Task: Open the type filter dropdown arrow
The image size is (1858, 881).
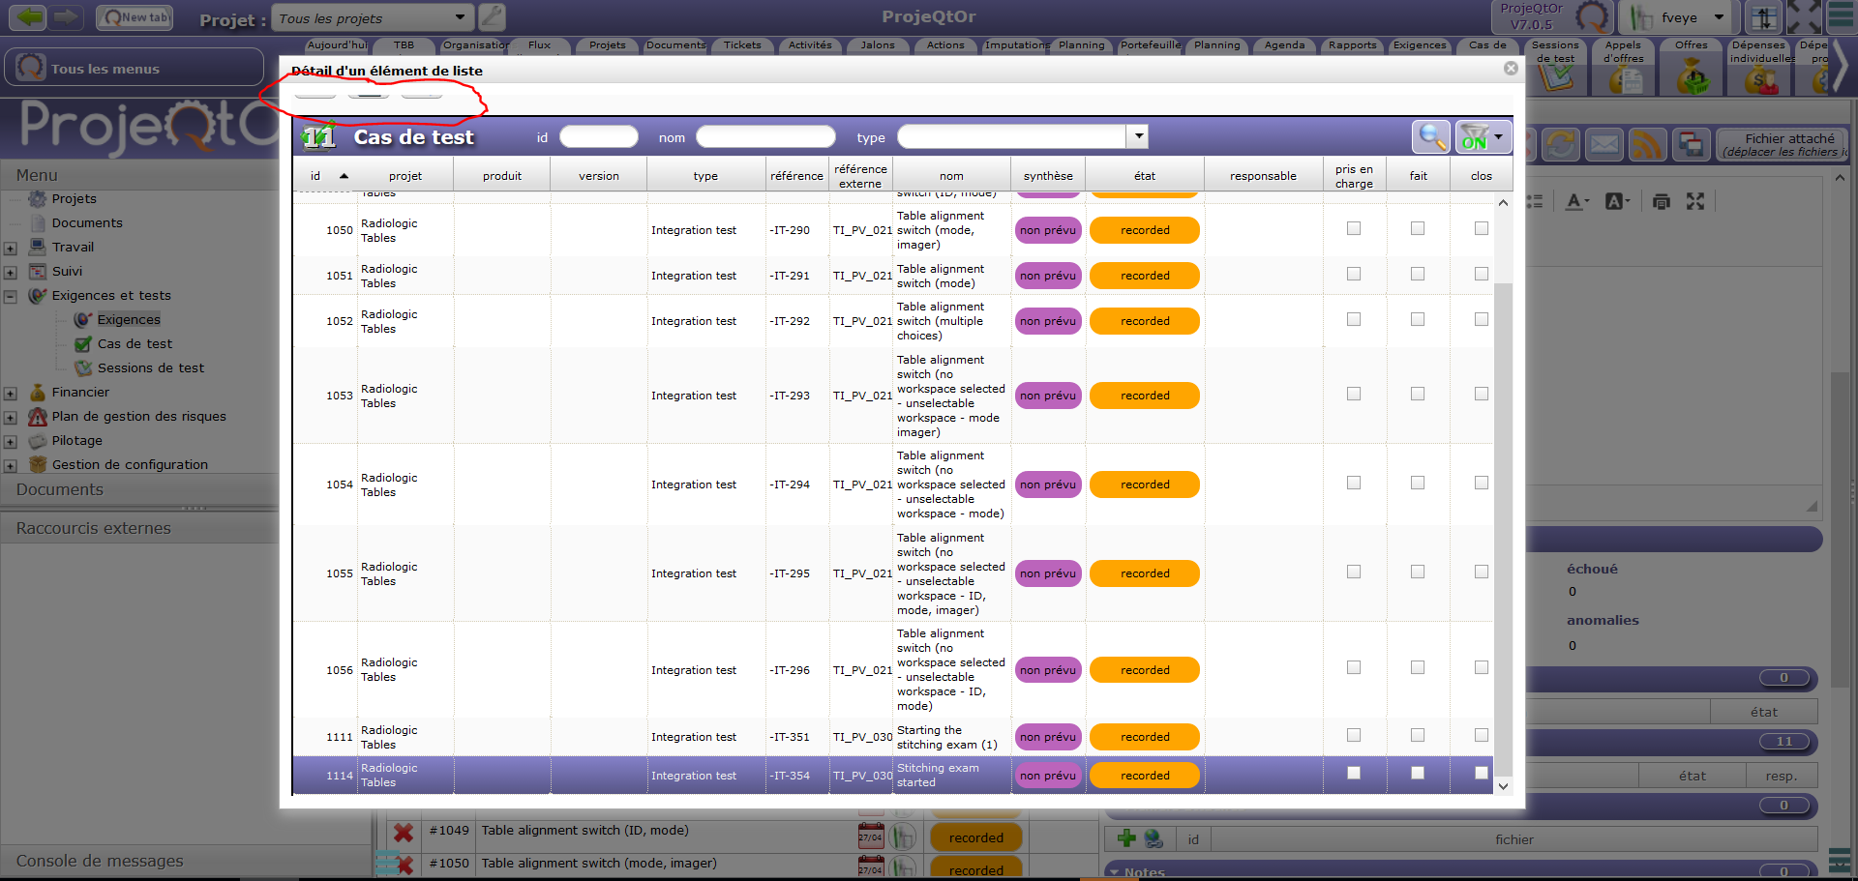Action: (x=1139, y=136)
